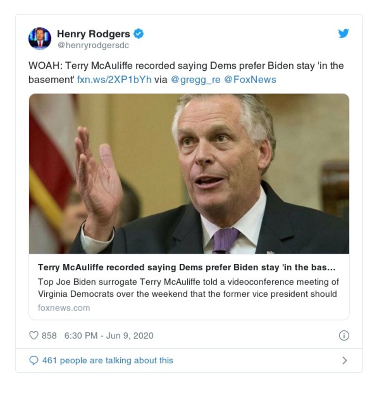This screenshot has width=377, height=395.
Task: Click the article card description text
Action: tap(188, 287)
